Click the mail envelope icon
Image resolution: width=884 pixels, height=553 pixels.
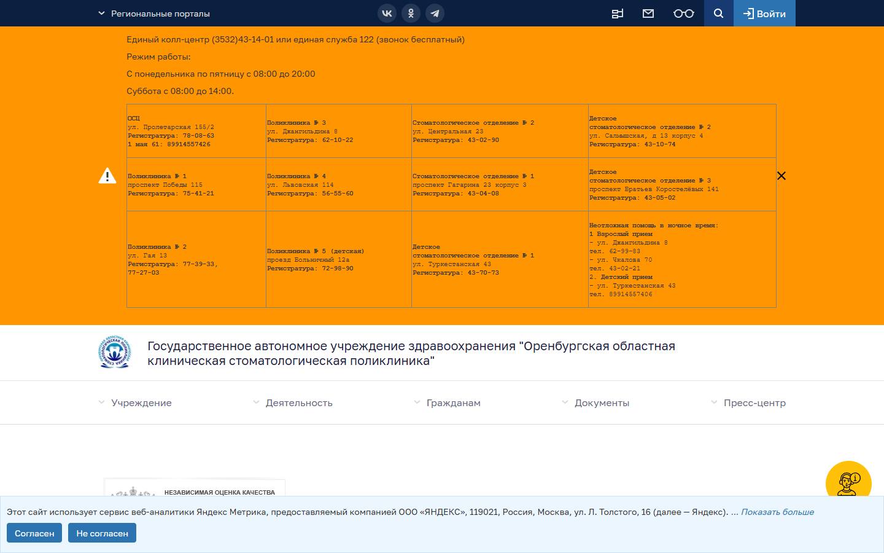[648, 14]
